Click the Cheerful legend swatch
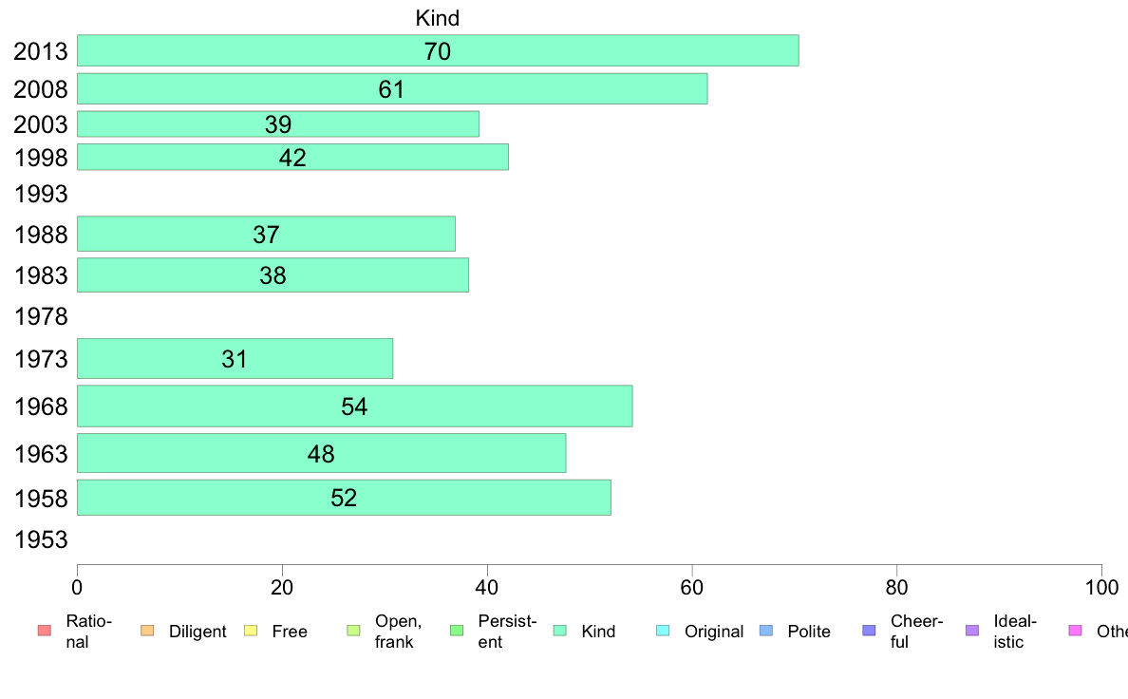 [x=870, y=631]
